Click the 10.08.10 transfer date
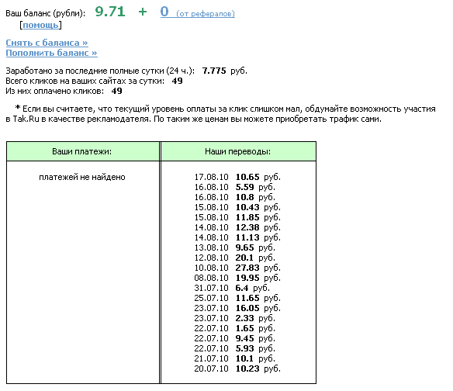The height and width of the screenshot is (391, 453). (211, 268)
